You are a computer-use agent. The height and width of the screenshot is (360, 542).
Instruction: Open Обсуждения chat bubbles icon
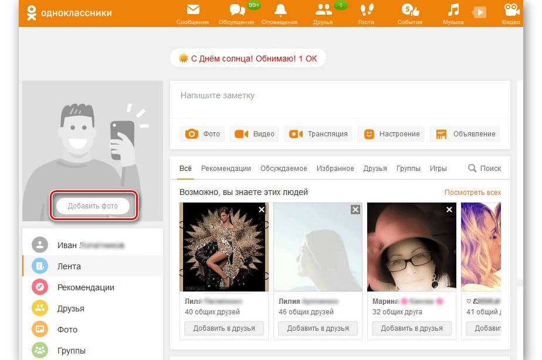point(237,10)
